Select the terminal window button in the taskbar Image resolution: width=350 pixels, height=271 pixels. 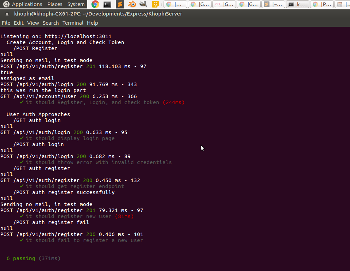[297, 4]
